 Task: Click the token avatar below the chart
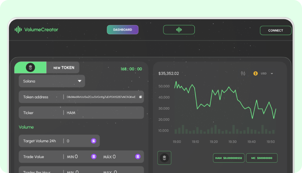tap(164, 158)
